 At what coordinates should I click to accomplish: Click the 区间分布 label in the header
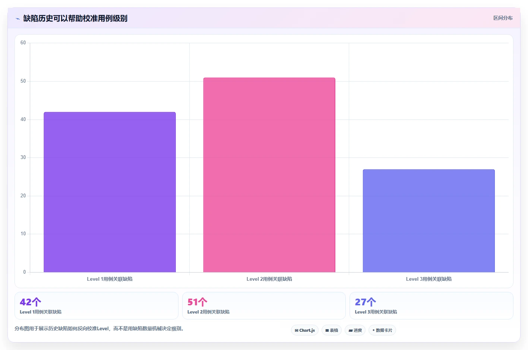tap(503, 18)
